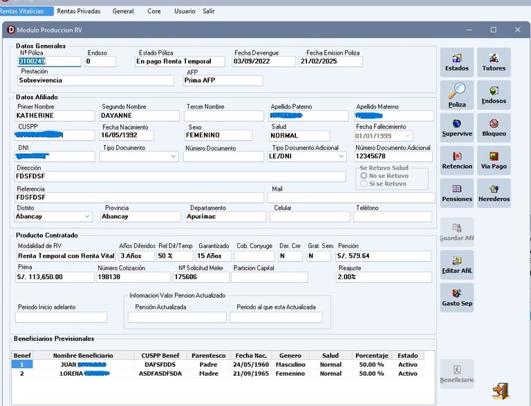Select the 'No se Retuvo' radio option
The image size is (531, 406).
[364, 176]
